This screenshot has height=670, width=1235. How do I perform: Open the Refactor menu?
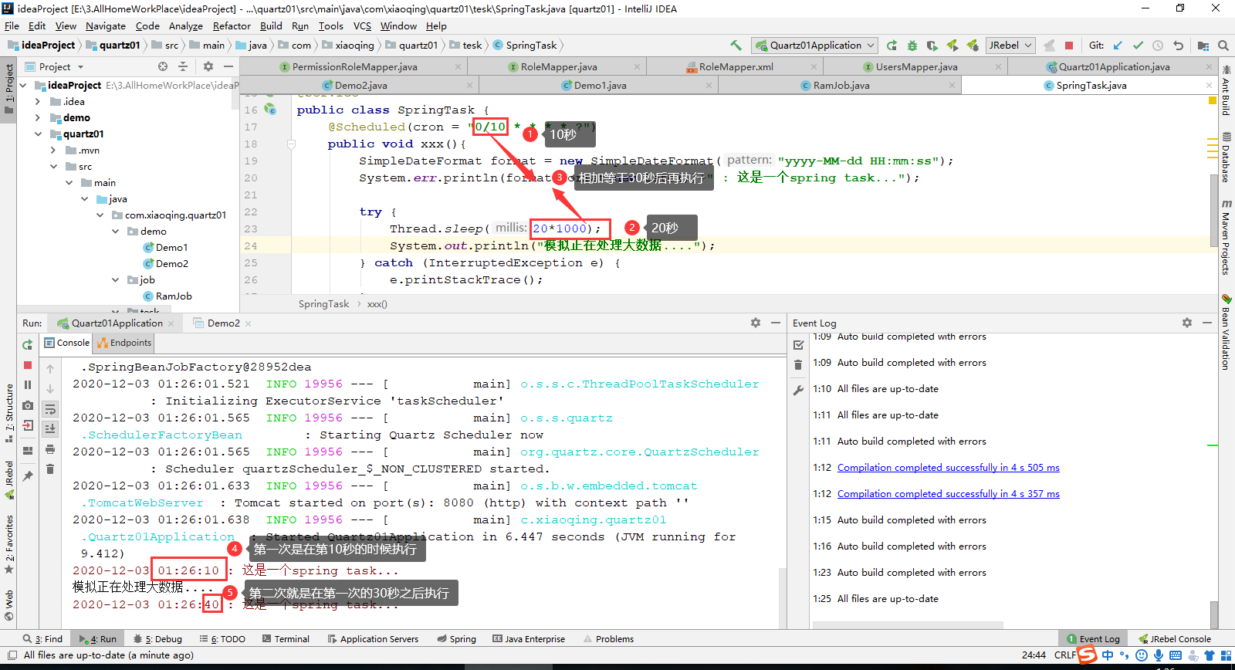pyautogui.click(x=232, y=26)
